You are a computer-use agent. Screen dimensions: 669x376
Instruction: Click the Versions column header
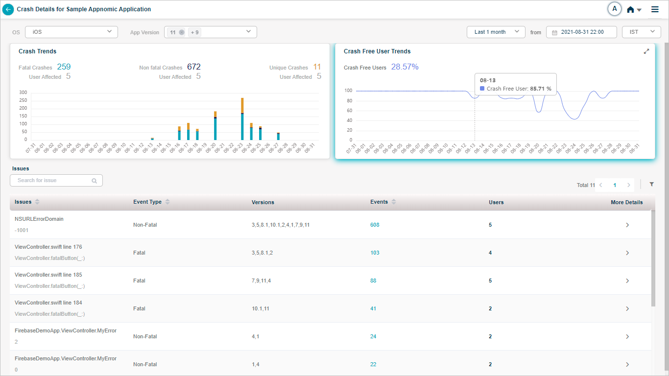[x=263, y=202]
